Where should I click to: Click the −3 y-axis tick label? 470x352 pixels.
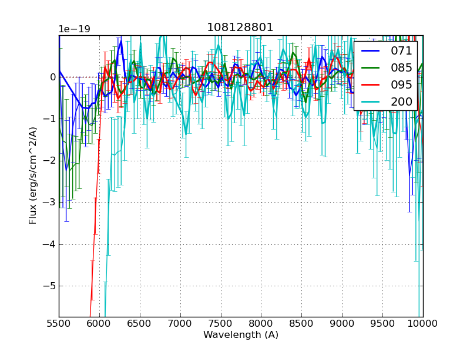[x=50, y=202]
